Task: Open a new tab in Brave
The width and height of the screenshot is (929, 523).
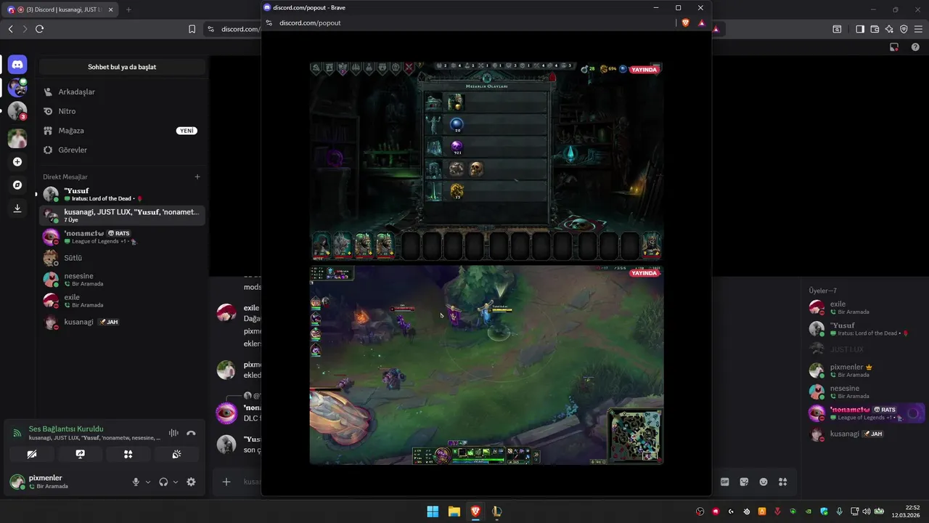Action: tap(128, 9)
